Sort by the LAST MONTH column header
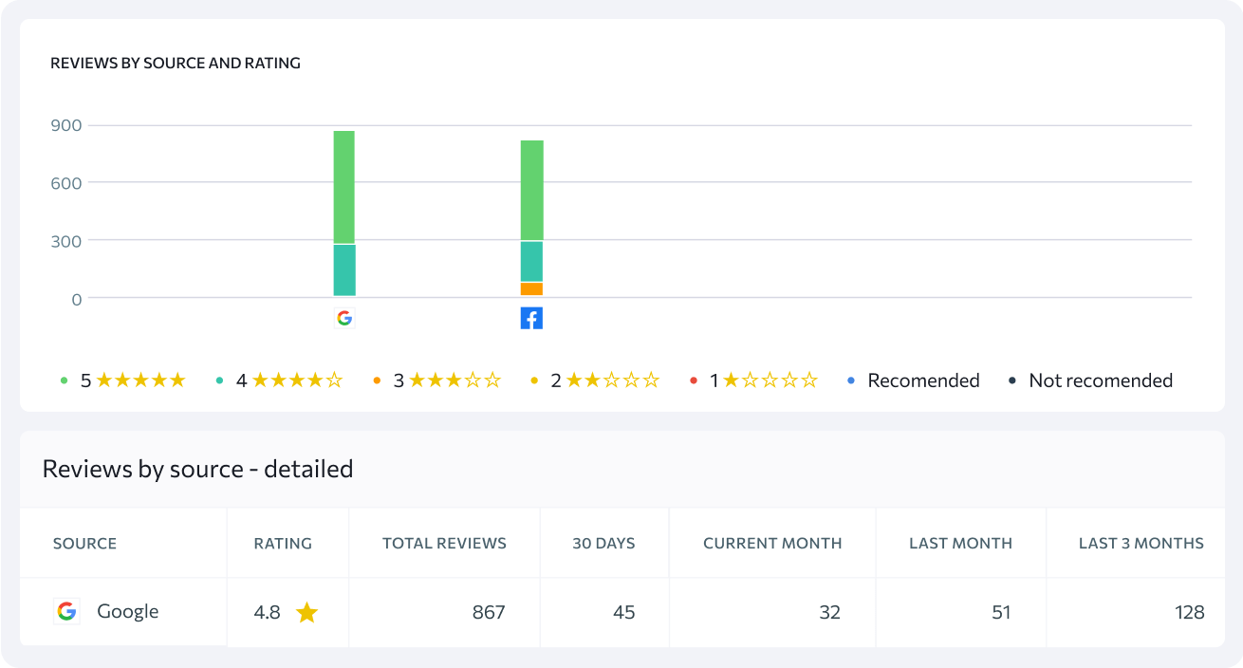 (x=960, y=544)
